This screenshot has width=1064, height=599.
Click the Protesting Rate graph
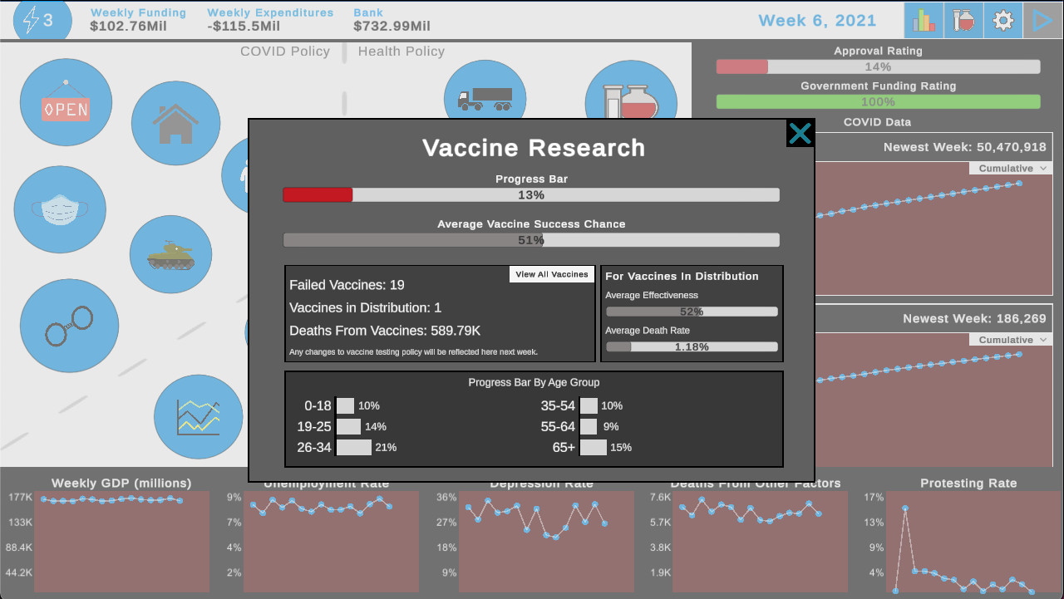point(973,540)
